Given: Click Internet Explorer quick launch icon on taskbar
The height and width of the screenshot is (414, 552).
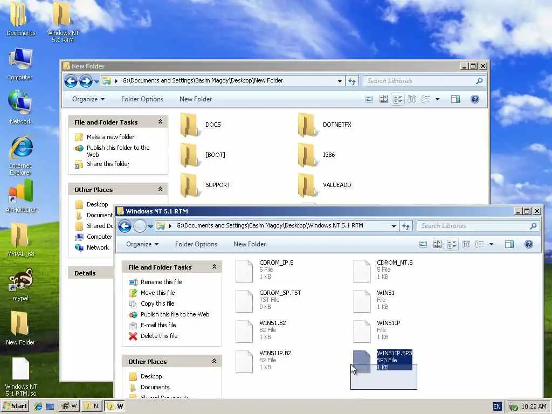Looking at the screenshot, I should pos(38,406).
